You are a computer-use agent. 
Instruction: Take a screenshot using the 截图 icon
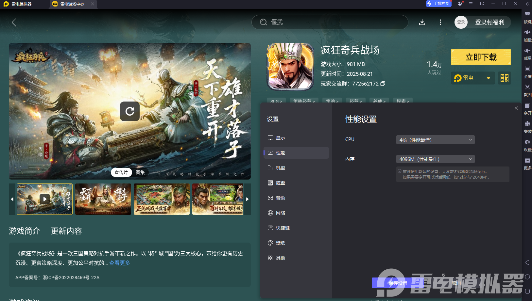[527, 91]
